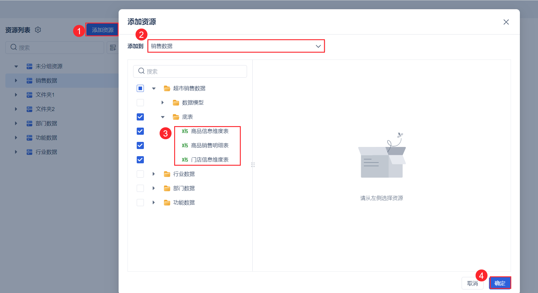The height and width of the screenshot is (293, 538).
Task: Click the 确定 confirm button
Action: (x=500, y=283)
